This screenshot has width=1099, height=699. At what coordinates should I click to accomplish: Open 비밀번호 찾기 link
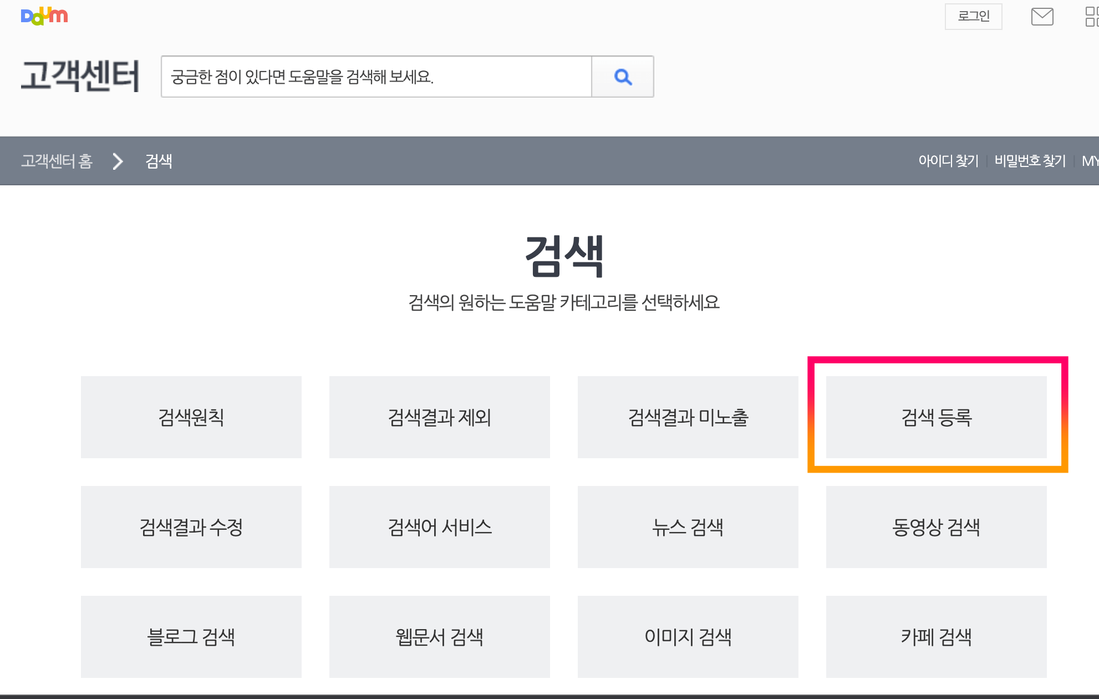pos(1030,161)
